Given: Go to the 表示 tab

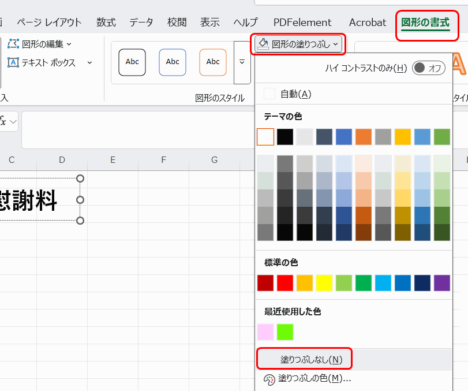Looking at the screenshot, I should point(210,23).
